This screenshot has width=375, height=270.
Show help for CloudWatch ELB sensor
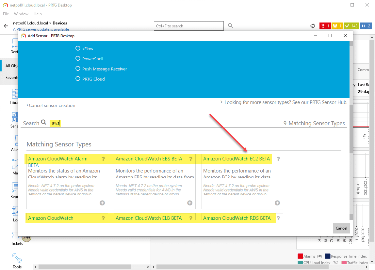tap(191, 218)
